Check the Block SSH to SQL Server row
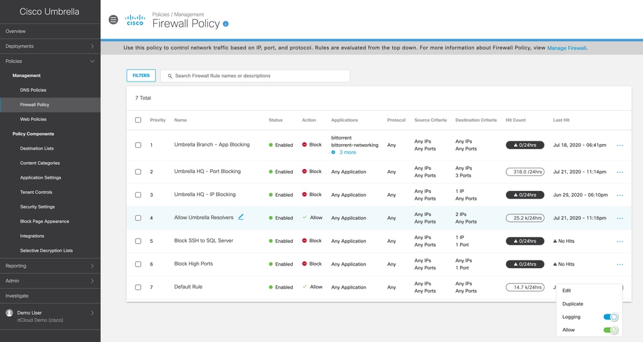This screenshot has width=643, height=342. tap(138, 241)
